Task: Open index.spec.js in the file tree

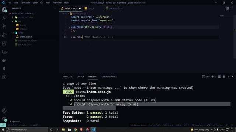Action: (x=26, y=37)
